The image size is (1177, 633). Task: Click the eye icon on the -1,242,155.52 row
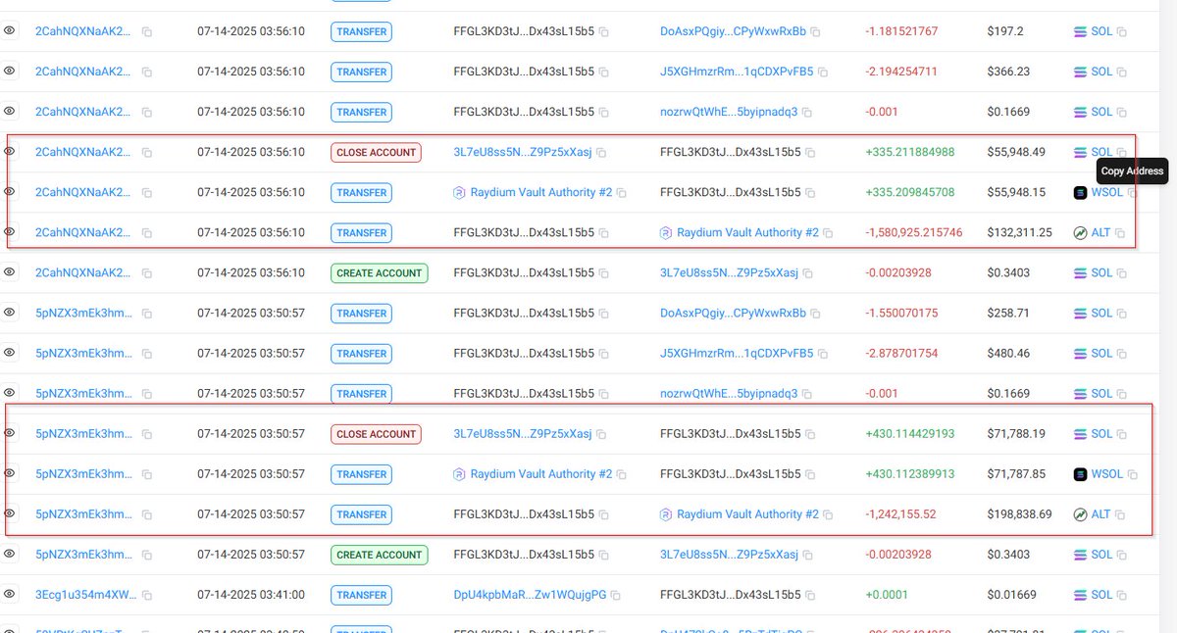[x=9, y=513]
